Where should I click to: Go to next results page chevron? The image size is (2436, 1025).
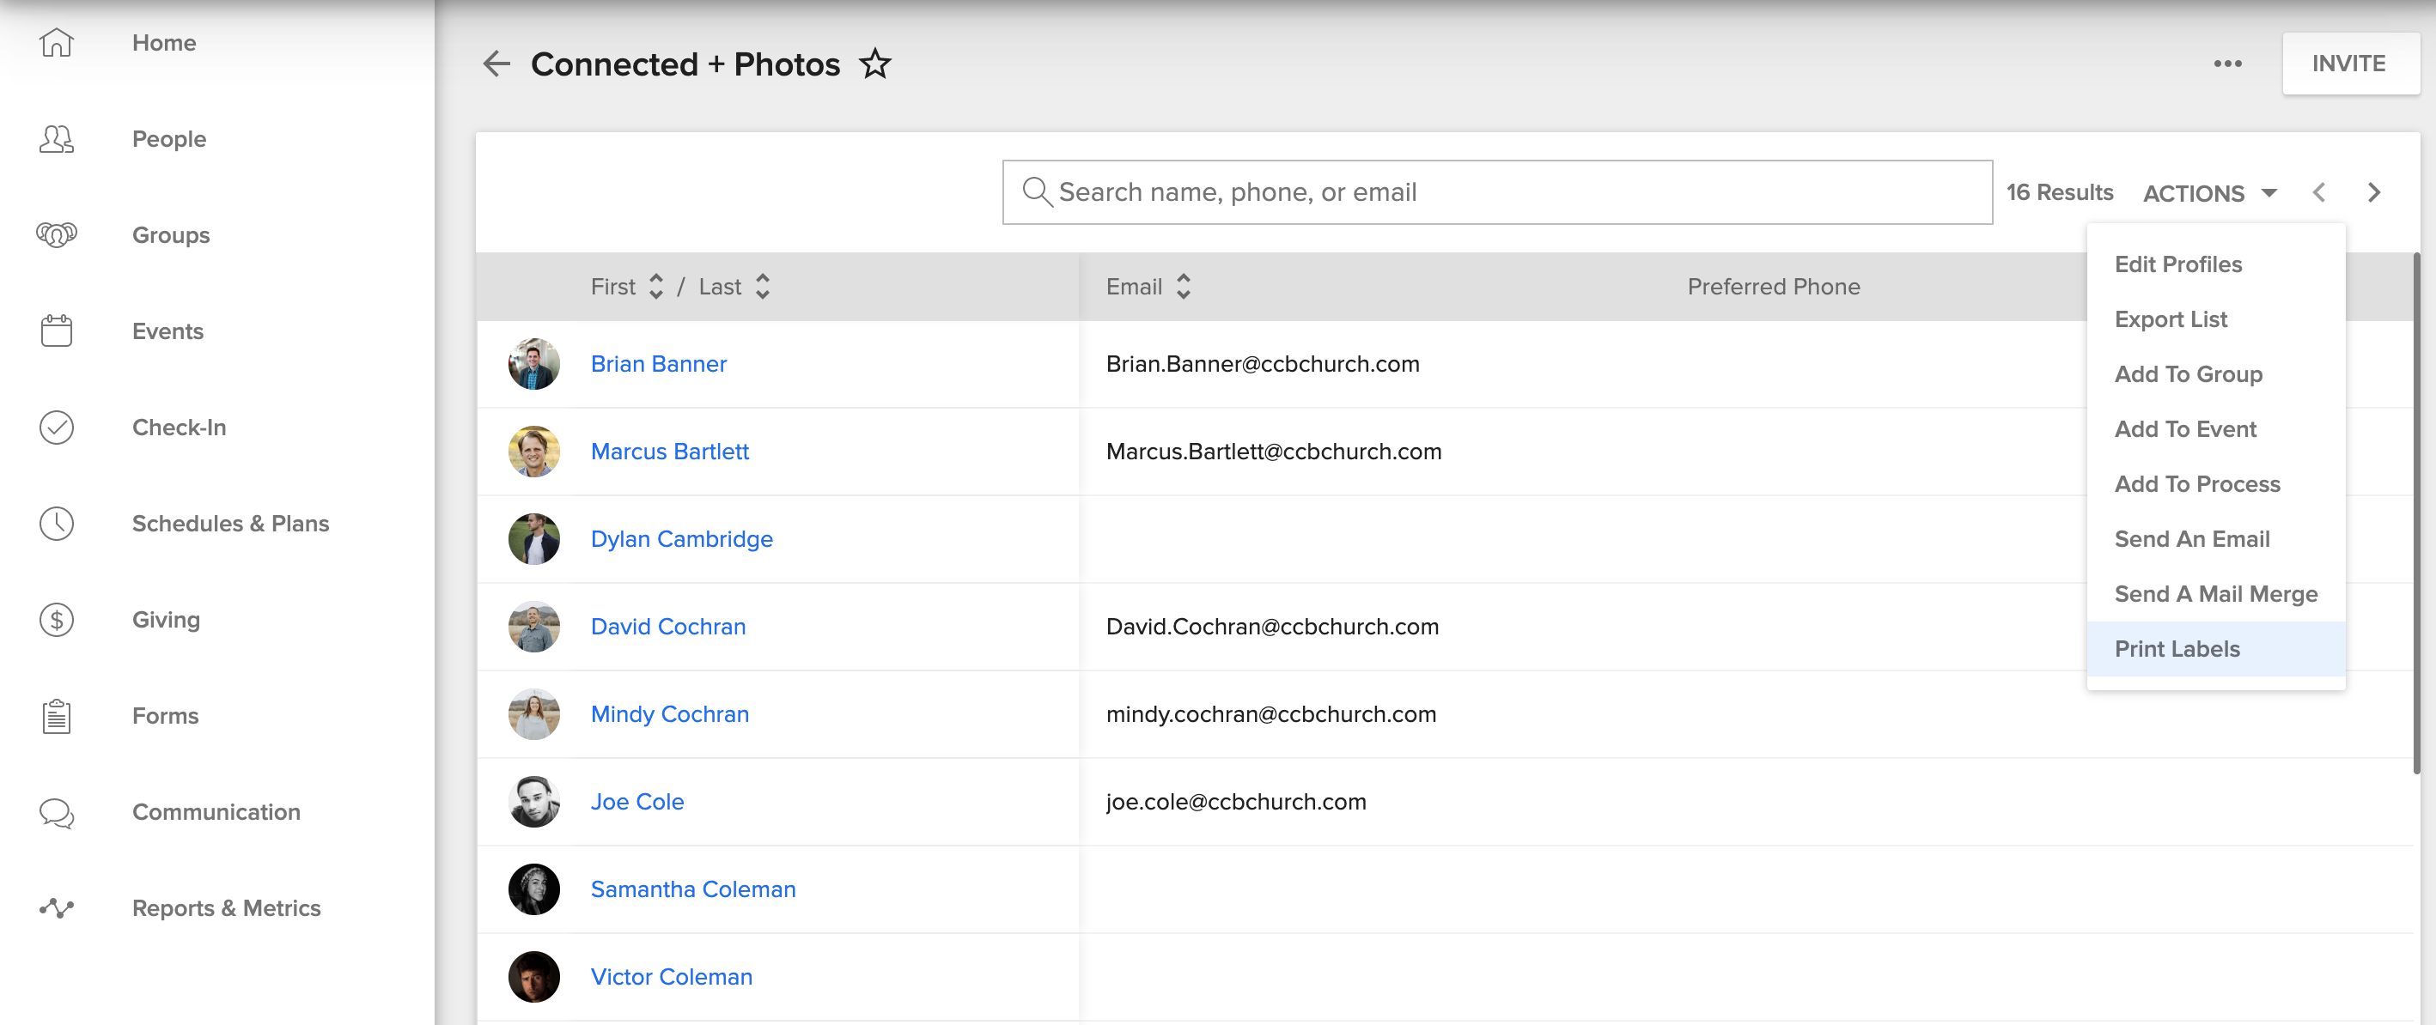coord(2373,192)
